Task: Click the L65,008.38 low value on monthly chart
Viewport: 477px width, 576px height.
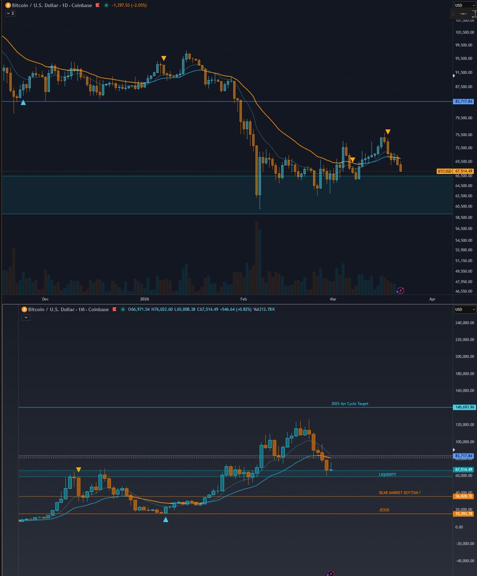Action: tap(186, 310)
